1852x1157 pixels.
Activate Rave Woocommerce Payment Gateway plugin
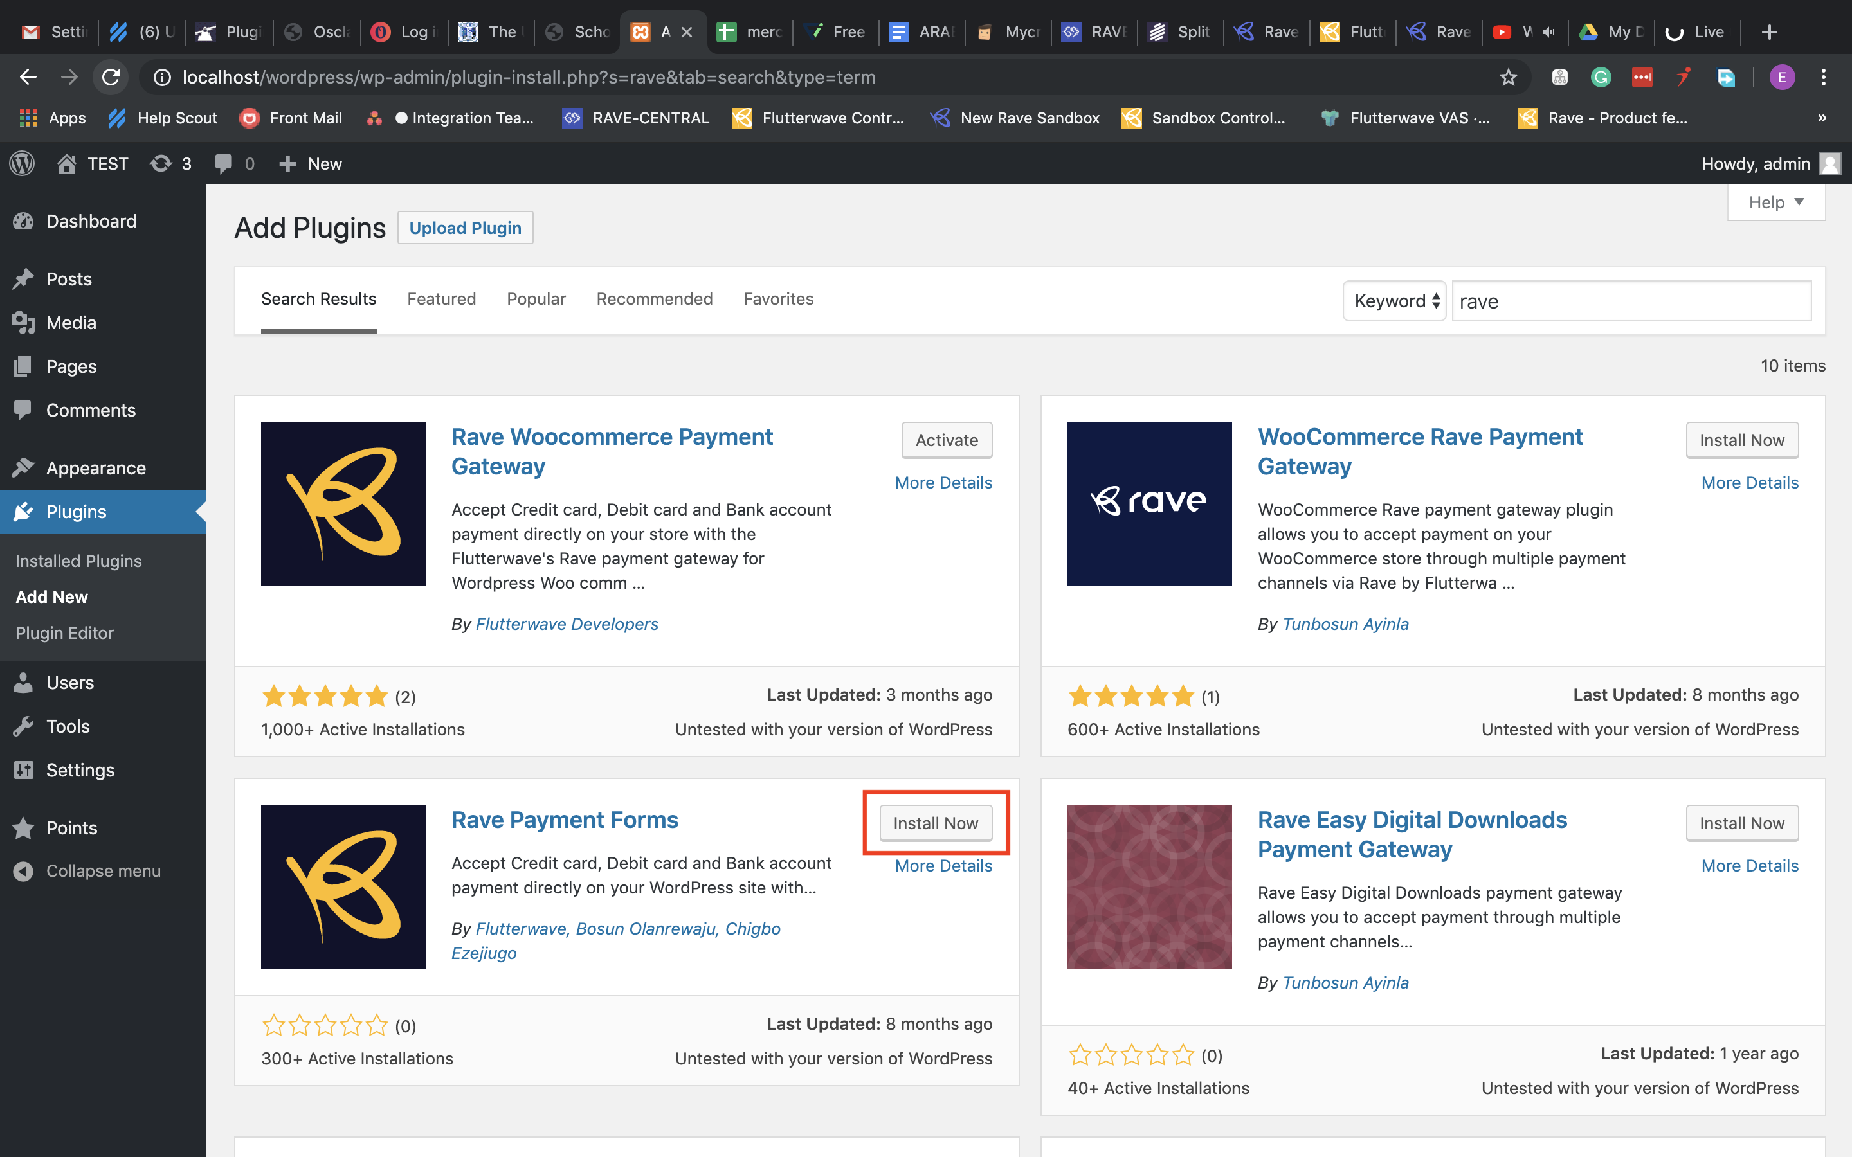coord(947,440)
